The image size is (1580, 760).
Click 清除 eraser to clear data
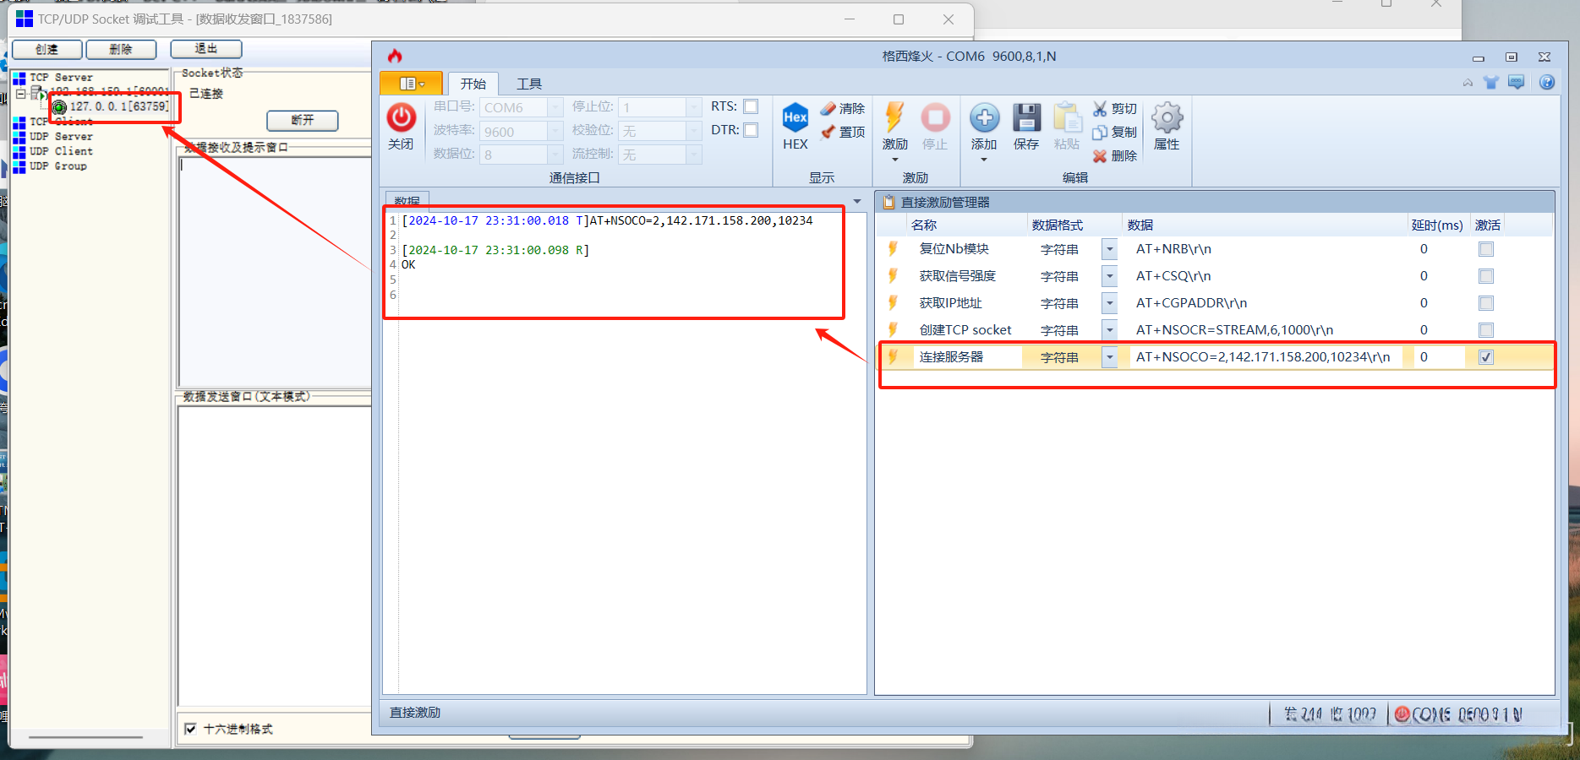click(843, 108)
